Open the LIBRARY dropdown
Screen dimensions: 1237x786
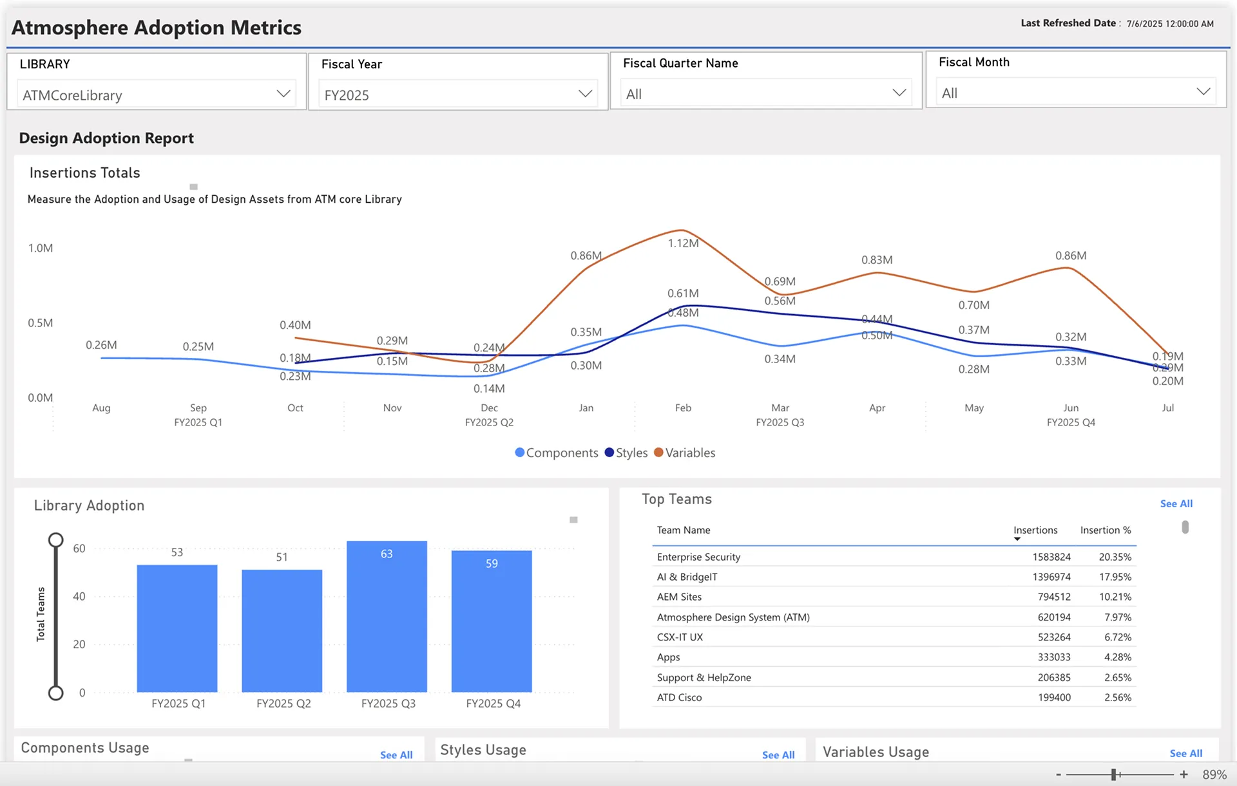pos(283,94)
